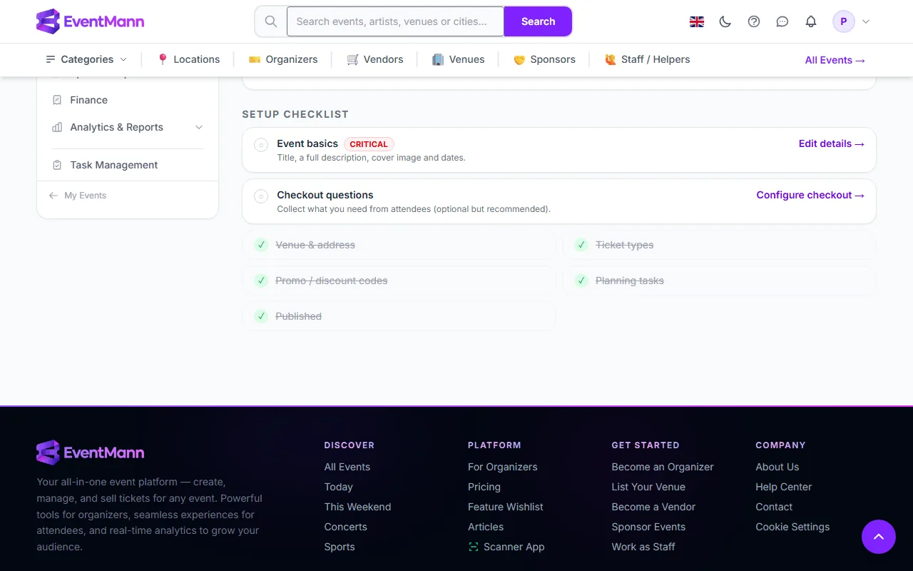Click the magnifier icon in the search bar
Screen dimensions: 913x571
click(271, 21)
